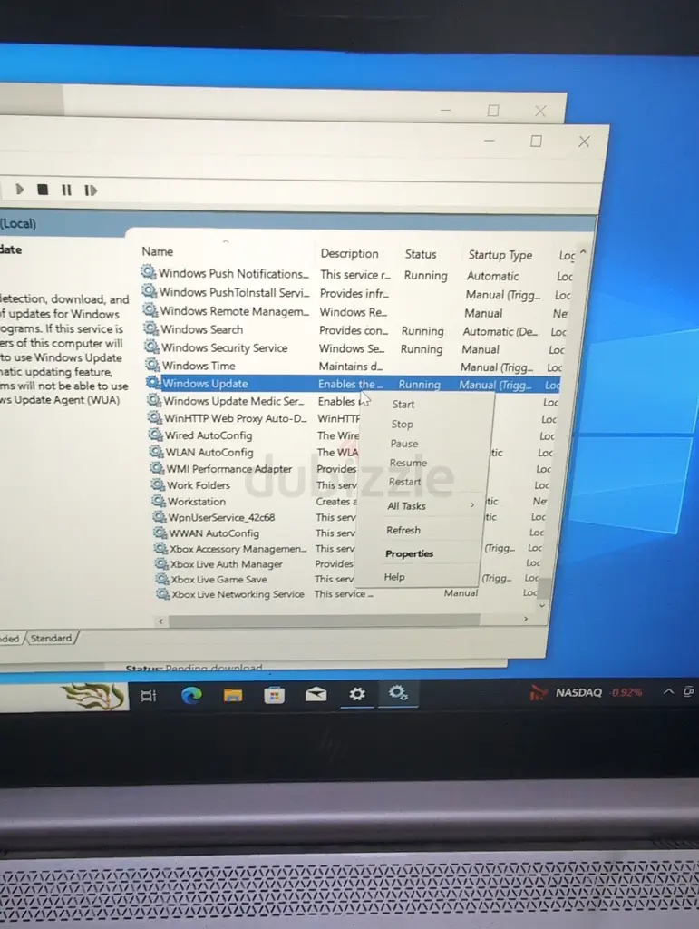This screenshot has width=699, height=929.
Task: Select Start in the context menu
Action: pyautogui.click(x=403, y=404)
